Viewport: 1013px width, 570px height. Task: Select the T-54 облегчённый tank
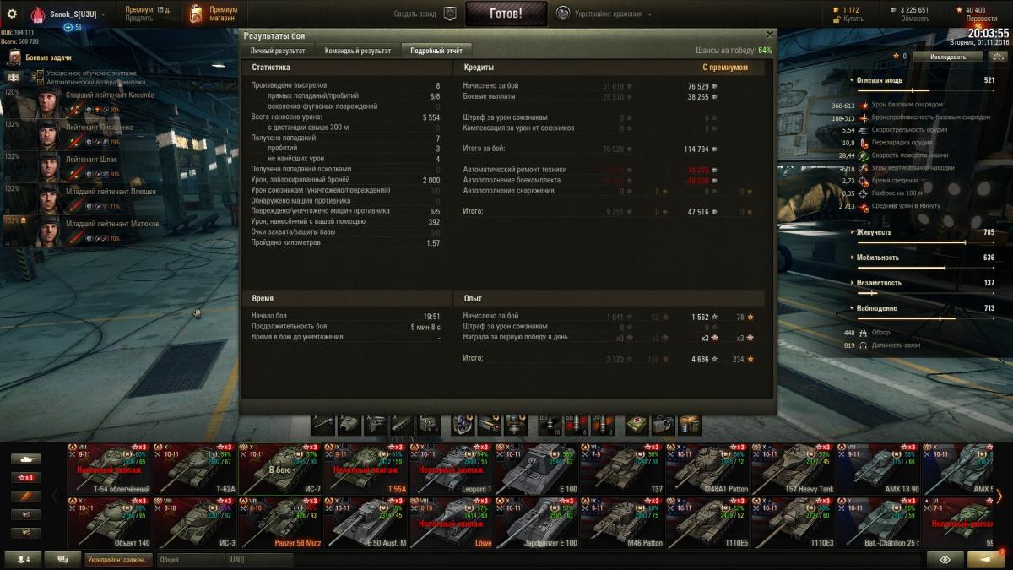(110, 469)
